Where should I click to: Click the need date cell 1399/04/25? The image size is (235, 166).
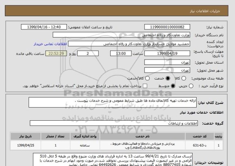(26, 145)
